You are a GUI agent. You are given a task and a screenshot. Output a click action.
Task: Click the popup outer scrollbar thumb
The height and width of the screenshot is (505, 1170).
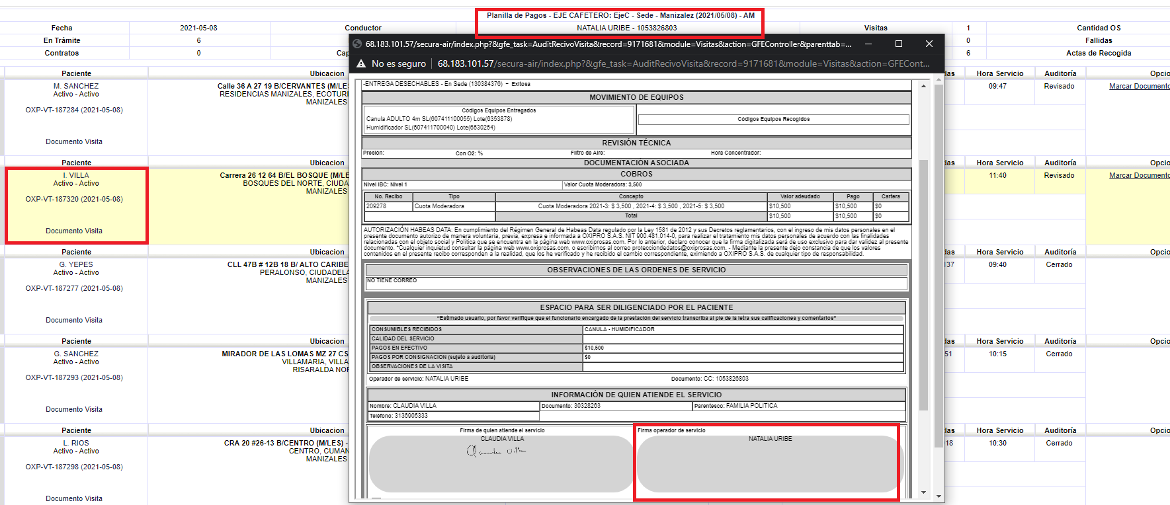(939, 264)
